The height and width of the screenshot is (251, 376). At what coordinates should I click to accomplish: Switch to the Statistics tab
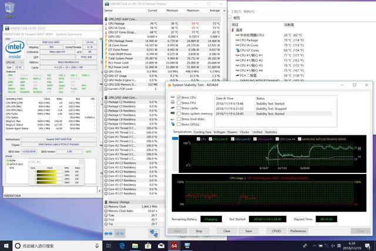coord(271,132)
